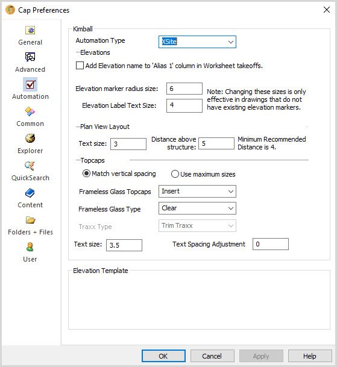Image resolution: width=337 pixels, height=367 pixels.
Task: Select the Explorer icon in sidebar
Action: [x=30, y=139]
